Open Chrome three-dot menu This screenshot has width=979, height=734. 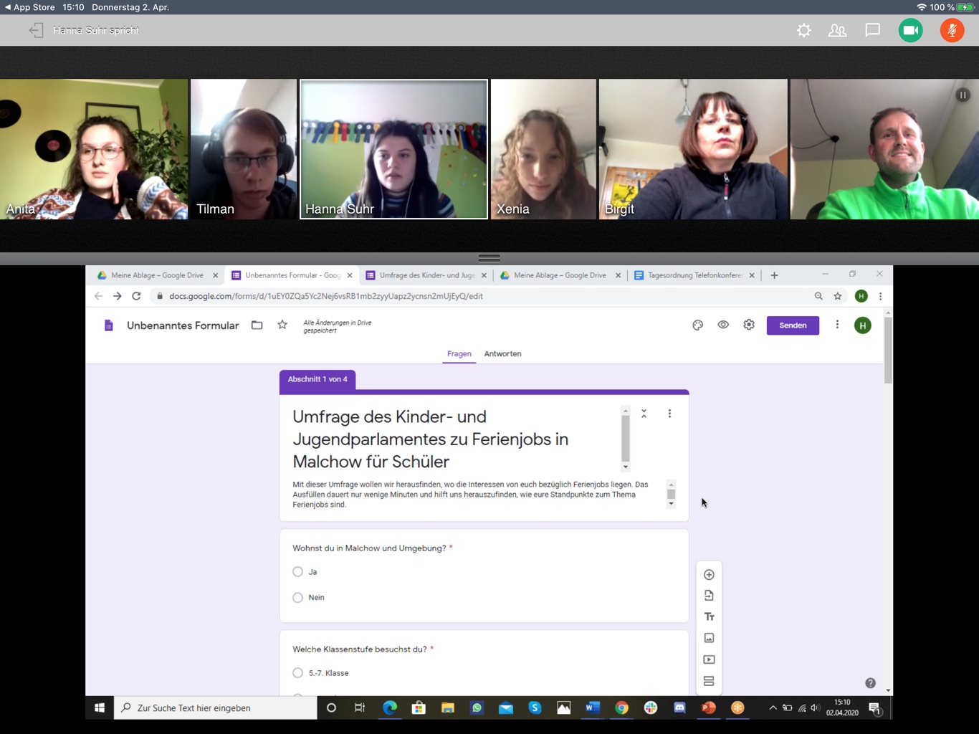click(x=881, y=296)
